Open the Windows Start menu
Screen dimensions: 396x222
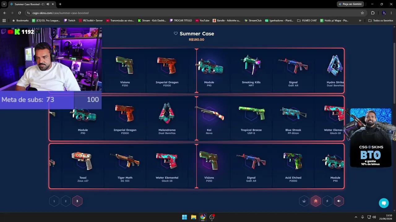point(184,217)
